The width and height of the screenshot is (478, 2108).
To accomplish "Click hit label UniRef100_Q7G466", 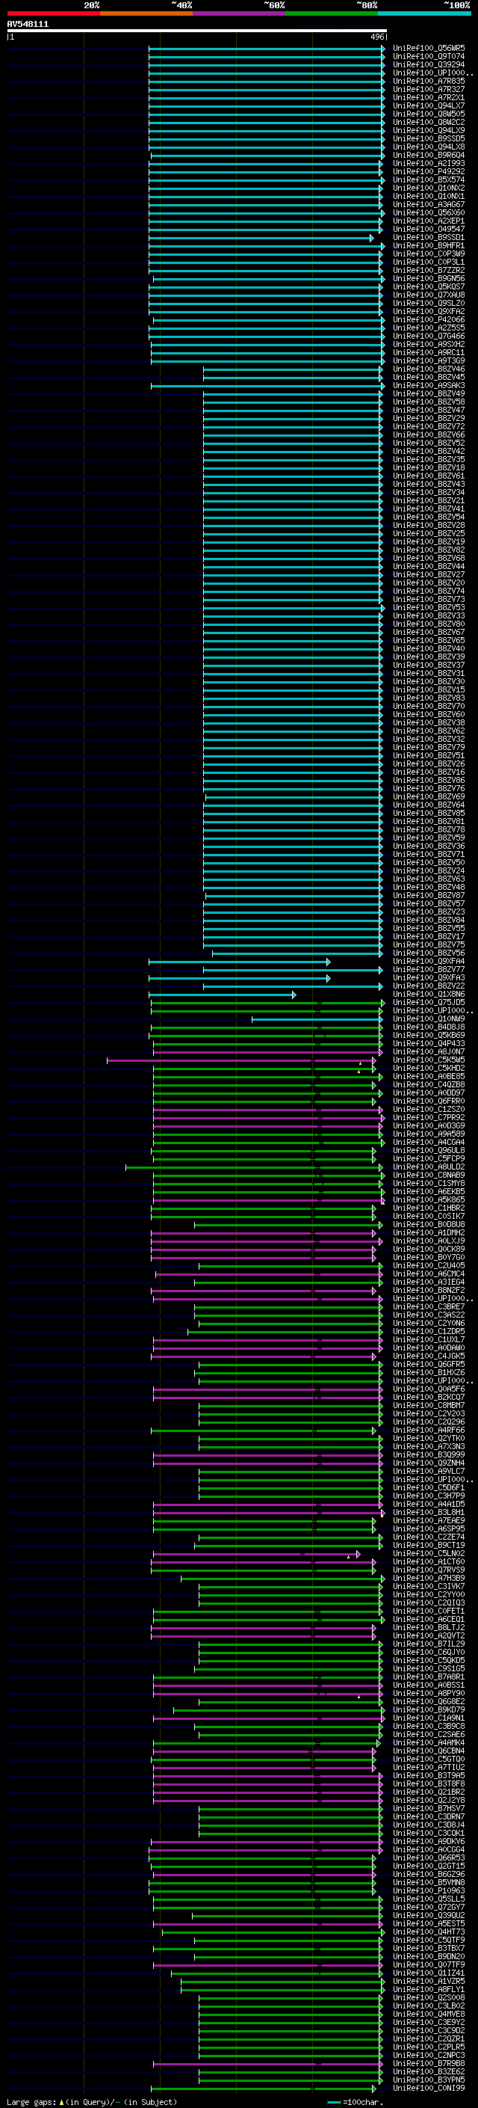I will (x=429, y=337).
